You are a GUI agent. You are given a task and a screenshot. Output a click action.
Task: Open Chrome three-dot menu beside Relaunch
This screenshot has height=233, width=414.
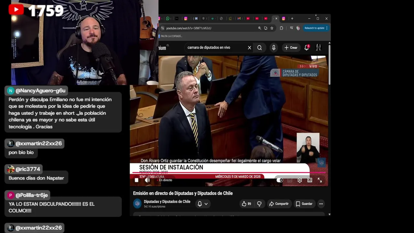[327, 28]
